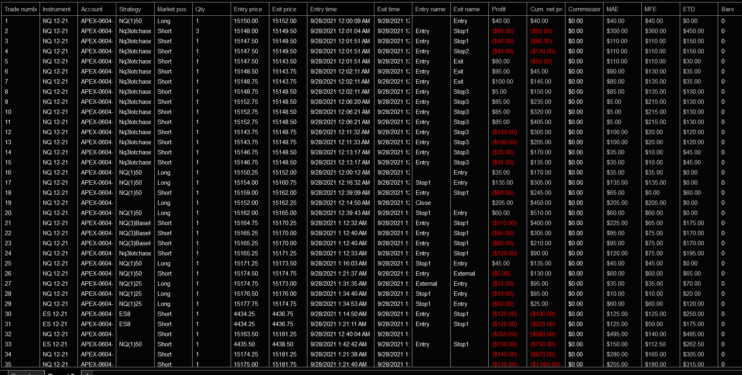Sort by the Instrument column header
Image resolution: width=742 pixels, height=375 pixels.
point(59,9)
